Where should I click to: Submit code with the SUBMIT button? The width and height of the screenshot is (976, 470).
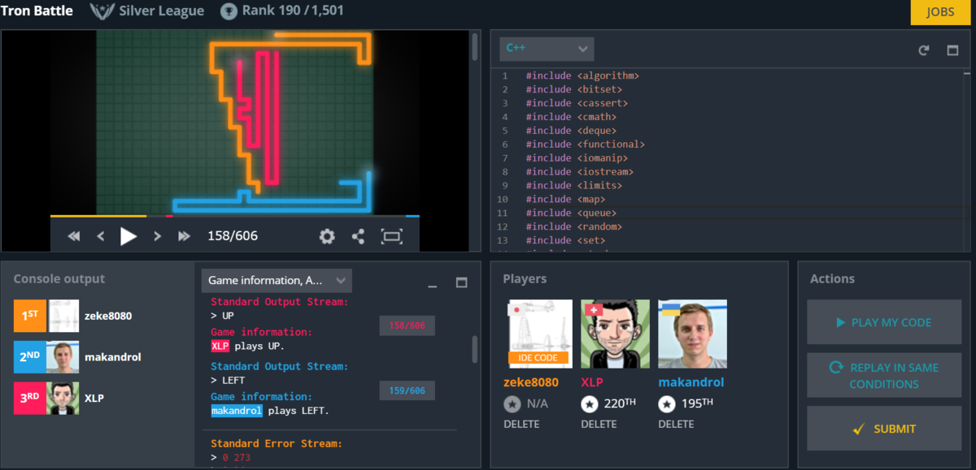point(884,429)
